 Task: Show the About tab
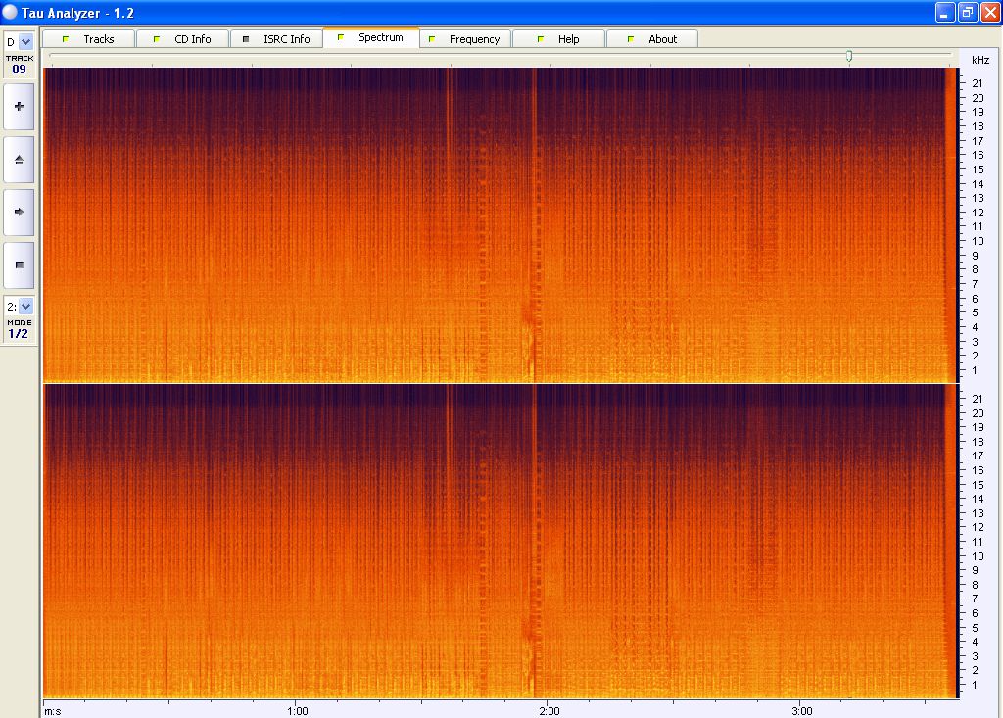[653, 39]
